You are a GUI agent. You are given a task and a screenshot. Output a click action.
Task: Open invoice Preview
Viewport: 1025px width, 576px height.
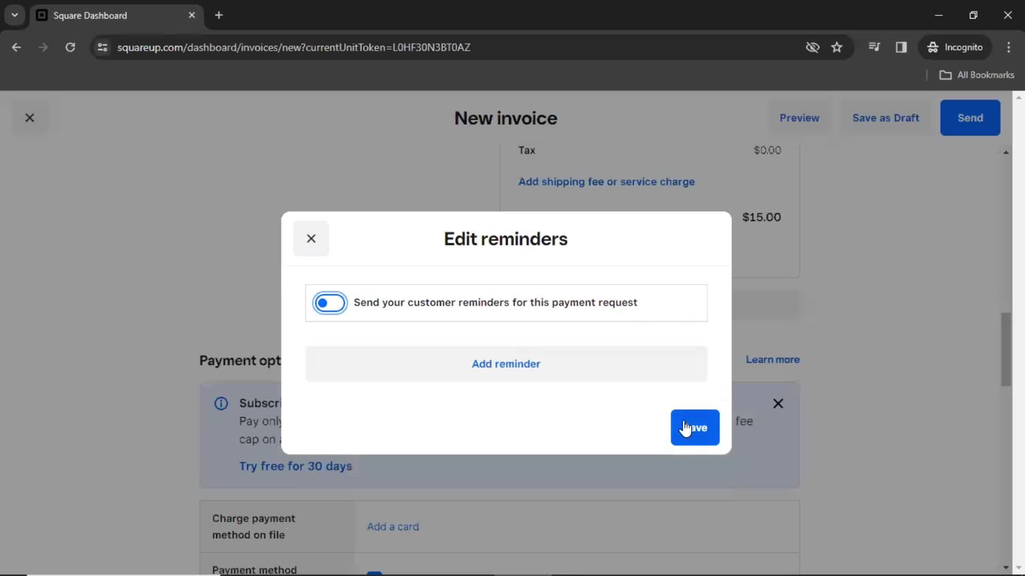coord(799,118)
